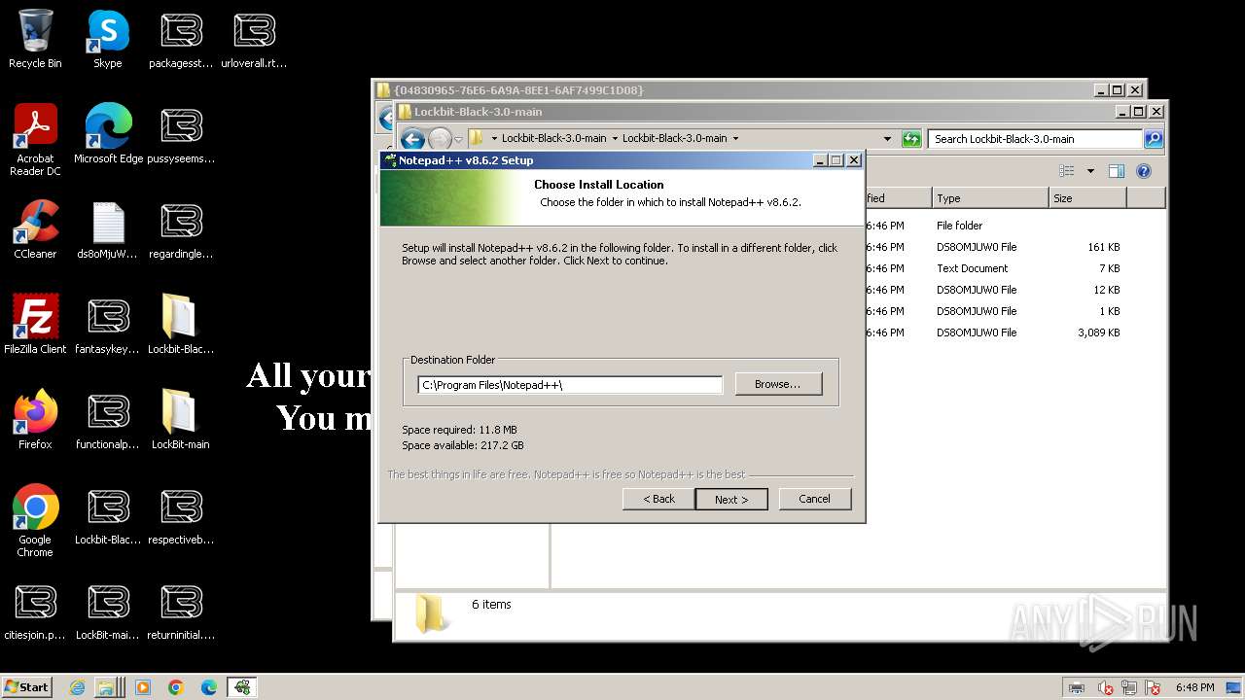
Task: Launch Firefox from the desktop
Action: click(35, 421)
